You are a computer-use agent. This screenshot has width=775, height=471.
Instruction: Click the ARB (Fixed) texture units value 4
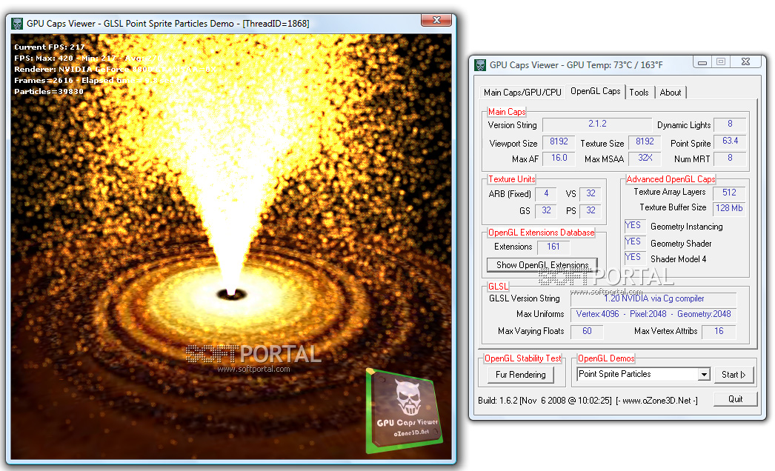click(545, 194)
